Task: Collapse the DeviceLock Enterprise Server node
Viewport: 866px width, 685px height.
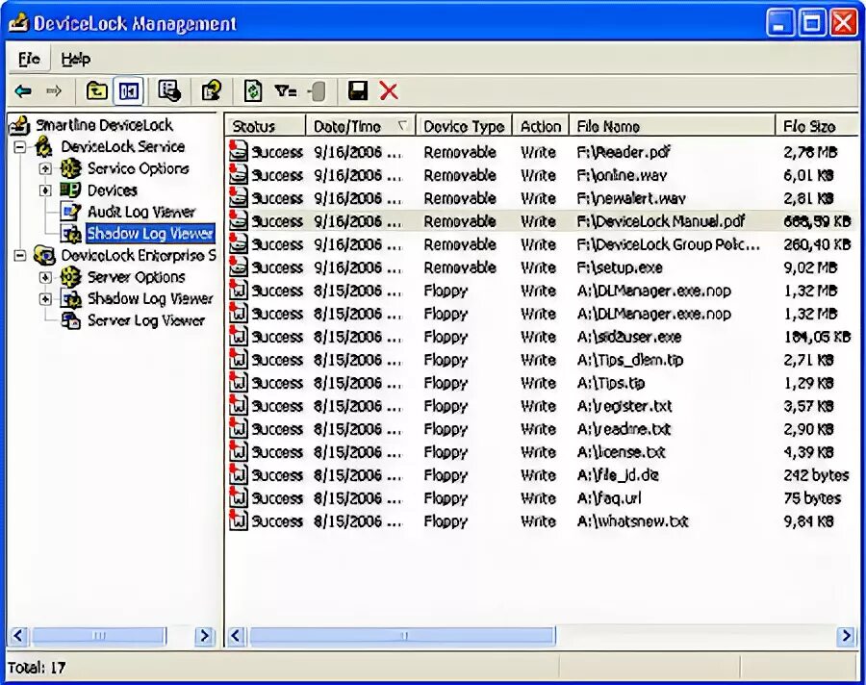Action: 20,255
